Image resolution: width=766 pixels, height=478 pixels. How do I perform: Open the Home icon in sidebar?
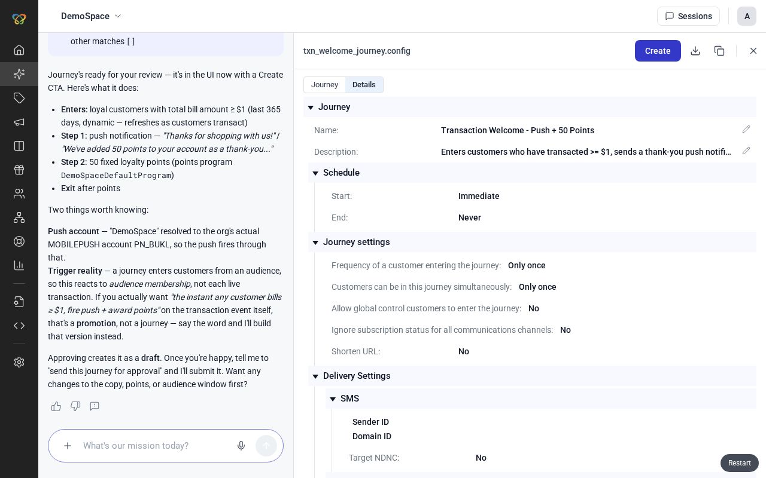[x=19, y=50]
